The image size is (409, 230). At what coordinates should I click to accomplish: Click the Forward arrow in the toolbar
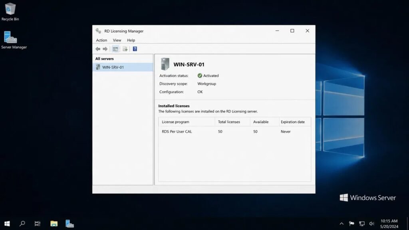[x=105, y=49]
